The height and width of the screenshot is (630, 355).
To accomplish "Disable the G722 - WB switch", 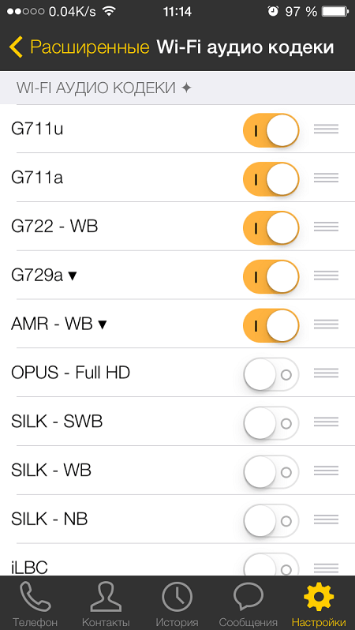I will point(271,227).
